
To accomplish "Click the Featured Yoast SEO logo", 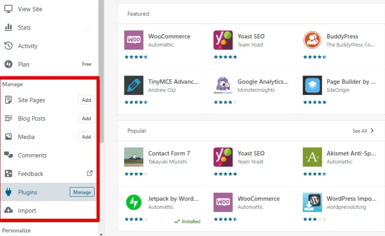I will click(x=223, y=40).
